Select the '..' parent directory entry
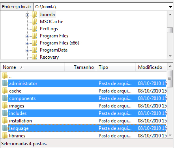Viewport: 174px width, 148px height. [x=10, y=76]
